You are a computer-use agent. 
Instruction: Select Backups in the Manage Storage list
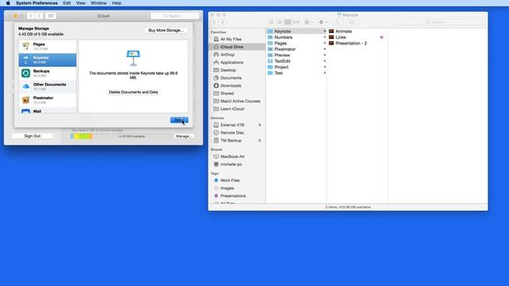tap(48, 73)
